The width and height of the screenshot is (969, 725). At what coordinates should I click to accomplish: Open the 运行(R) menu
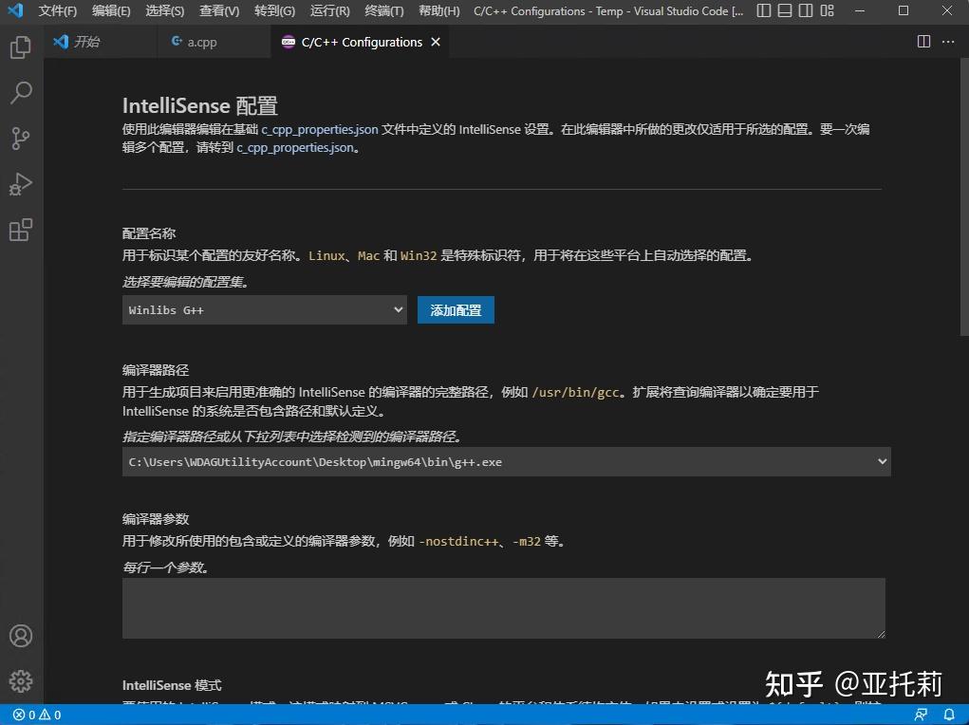coord(329,10)
